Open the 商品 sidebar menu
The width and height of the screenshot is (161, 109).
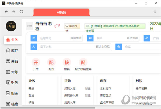point(12,61)
